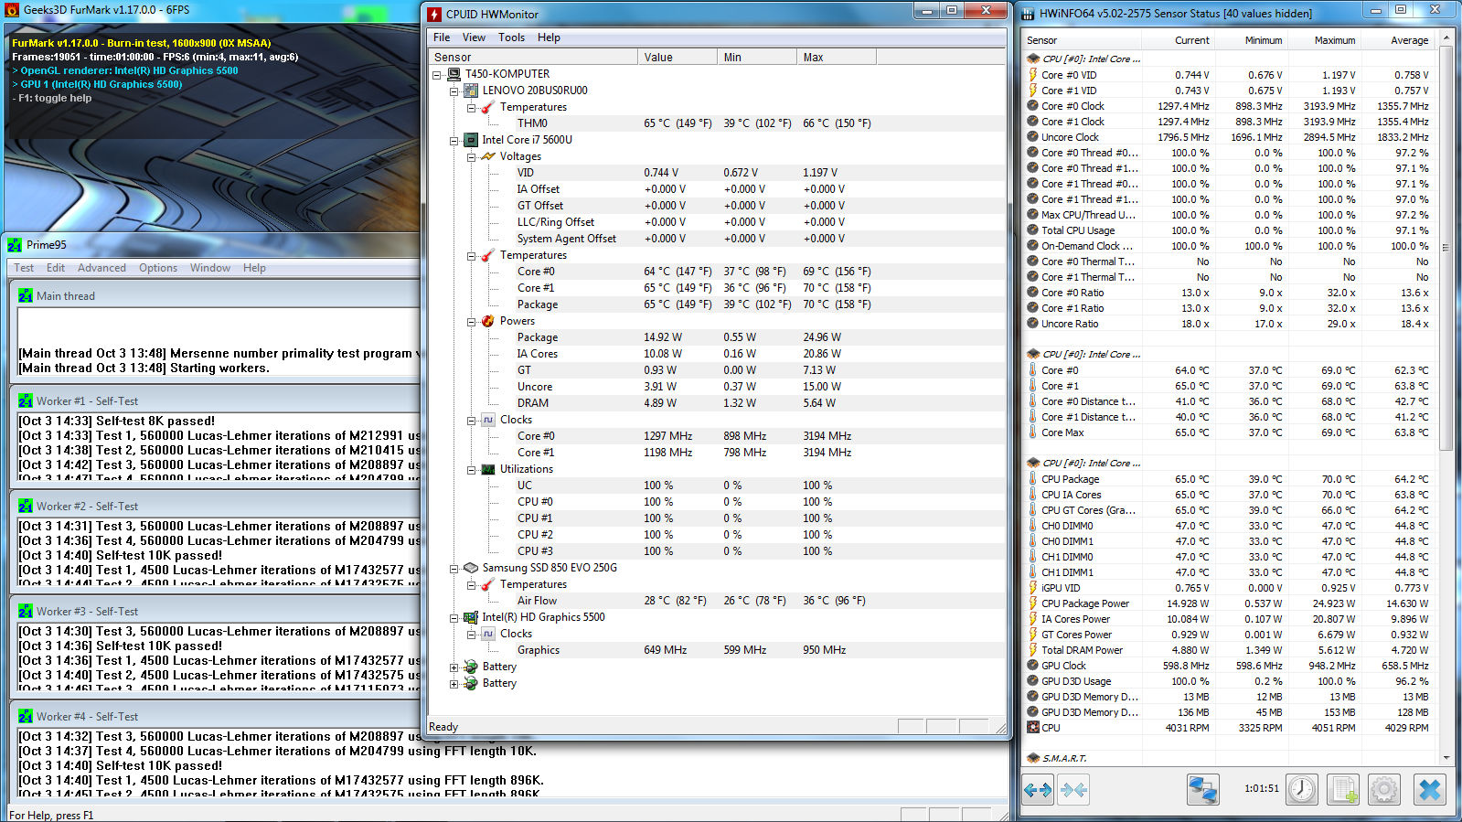Expand the second Battery node
The height and width of the screenshot is (822, 1462).
pos(454,684)
